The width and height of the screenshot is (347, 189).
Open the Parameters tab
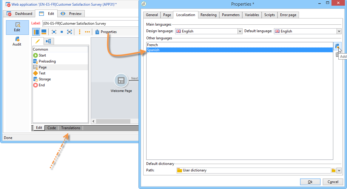pyautogui.click(x=231, y=15)
